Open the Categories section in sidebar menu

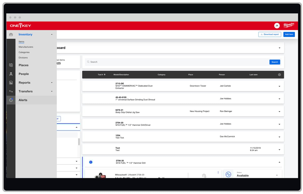click(24, 52)
